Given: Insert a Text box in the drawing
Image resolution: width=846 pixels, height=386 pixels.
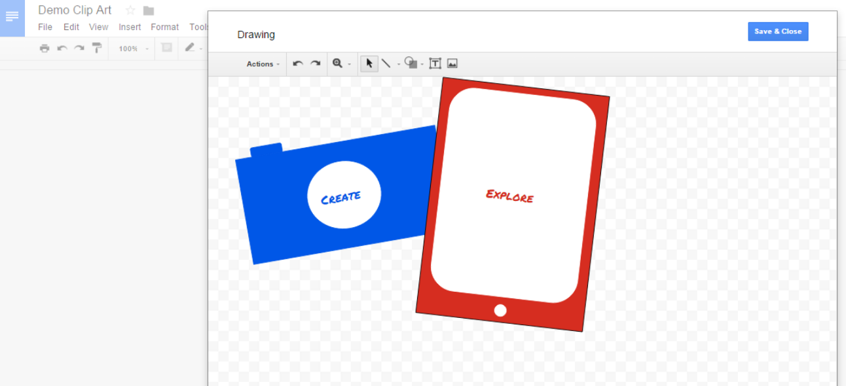Looking at the screenshot, I should [x=435, y=63].
